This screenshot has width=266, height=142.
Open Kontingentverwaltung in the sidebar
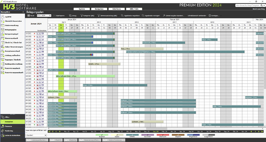point(12,64)
